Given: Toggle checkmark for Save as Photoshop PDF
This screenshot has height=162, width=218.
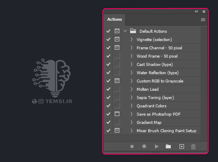Looking at the screenshot, I should point(108,114).
